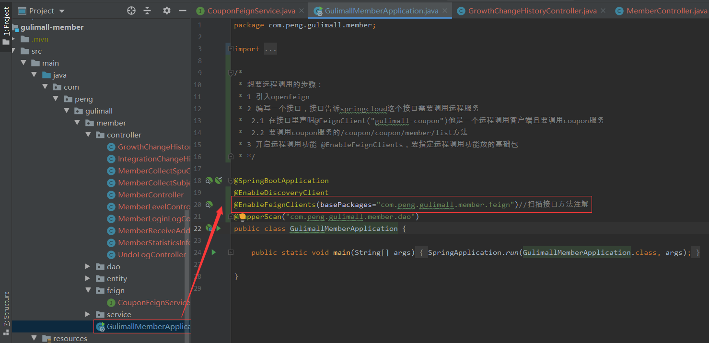Open MemberStatisticsInfo class in tree
The height and width of the screenshot is (343, 709).
pyautogui.click(x=154, y=243)
